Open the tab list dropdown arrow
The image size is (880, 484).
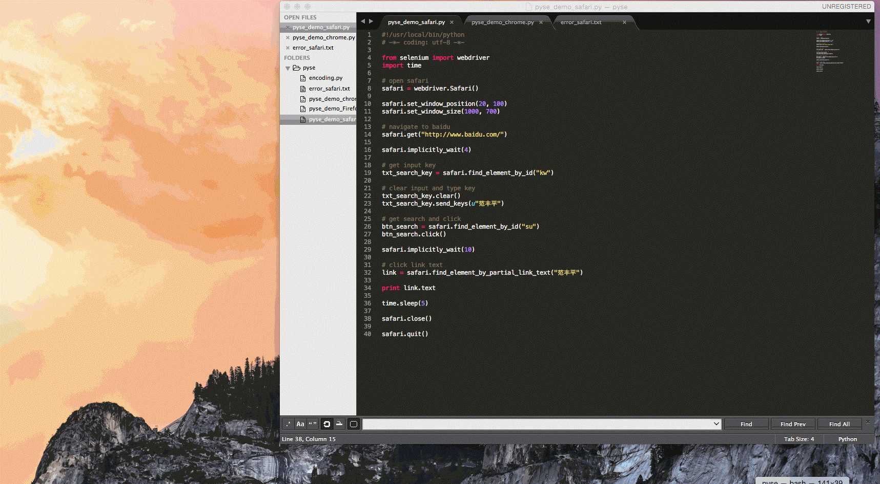[x=868, y=21]
